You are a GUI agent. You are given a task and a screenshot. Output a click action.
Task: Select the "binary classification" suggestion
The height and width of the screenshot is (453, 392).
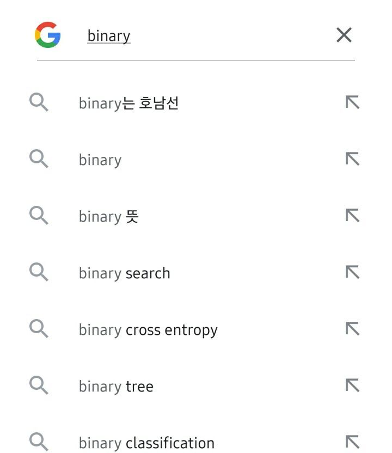pos(146,443)
